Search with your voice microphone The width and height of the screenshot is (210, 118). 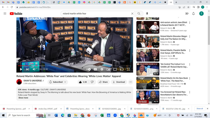click(x=147, y=13)
